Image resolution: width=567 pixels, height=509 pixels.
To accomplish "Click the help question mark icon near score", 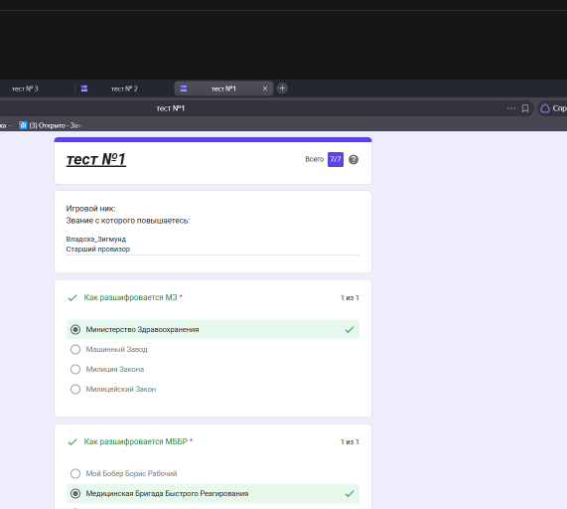I will point(354,160).
